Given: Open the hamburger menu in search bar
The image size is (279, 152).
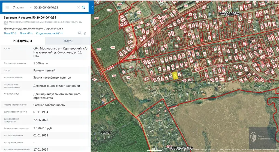Looking at the screenshot, I should [7, 7].
